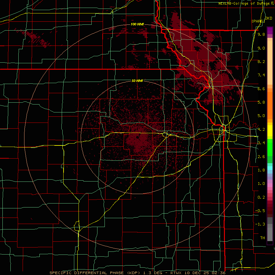Click the KTWX station identifier in the caption
This screenshot has height=275, width=275.
click(x=176, y=273)
